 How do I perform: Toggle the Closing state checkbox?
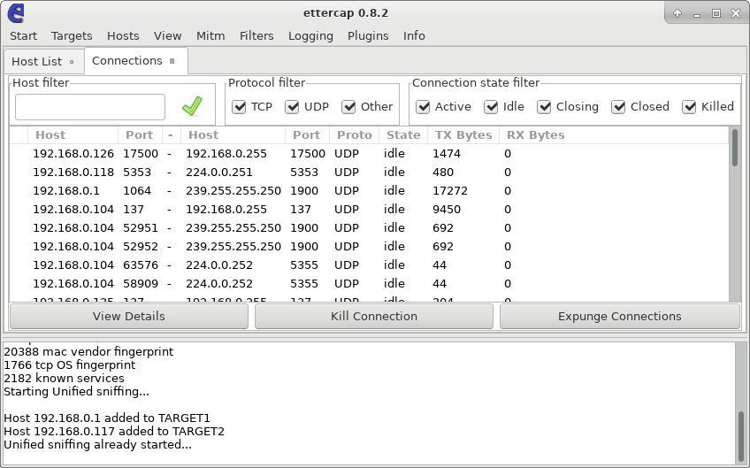[544, 107]
